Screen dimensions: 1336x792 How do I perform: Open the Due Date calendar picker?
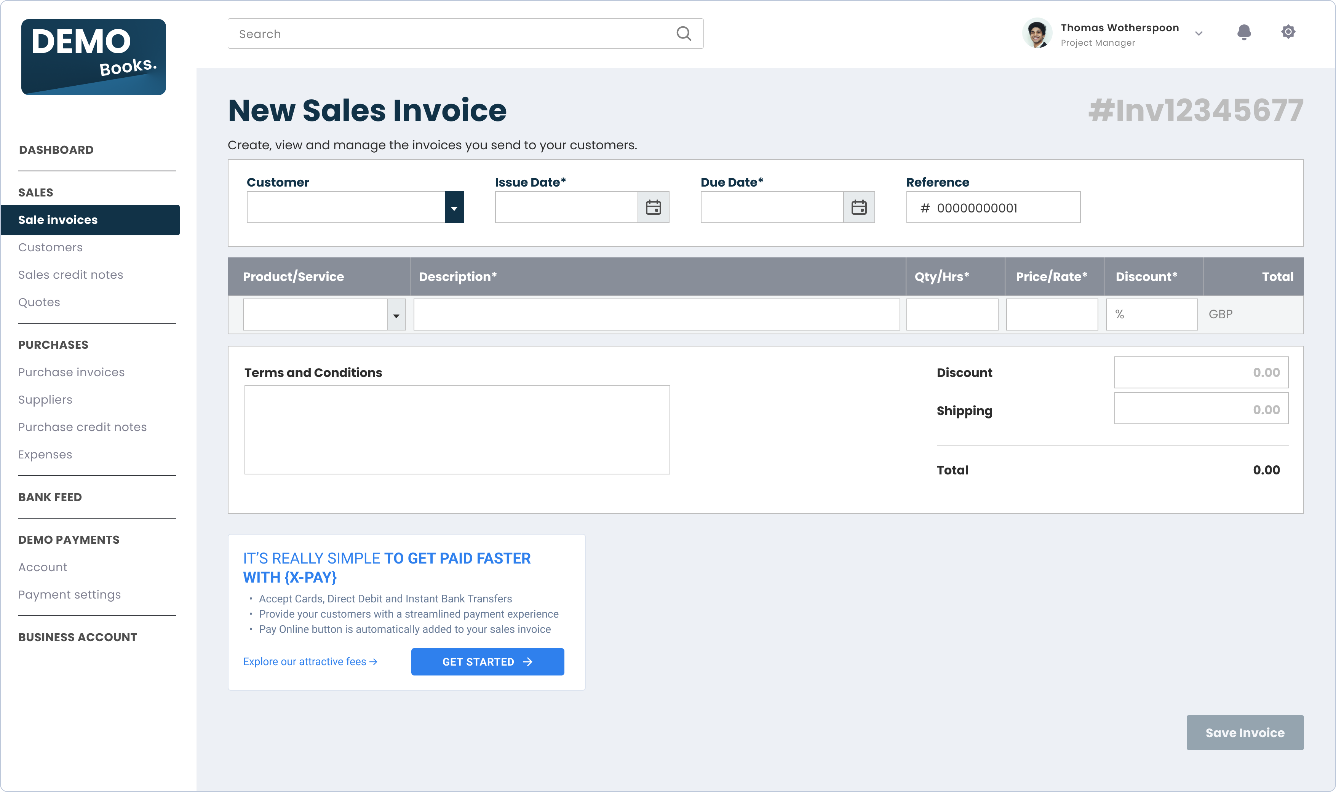[x=859, y=207]
